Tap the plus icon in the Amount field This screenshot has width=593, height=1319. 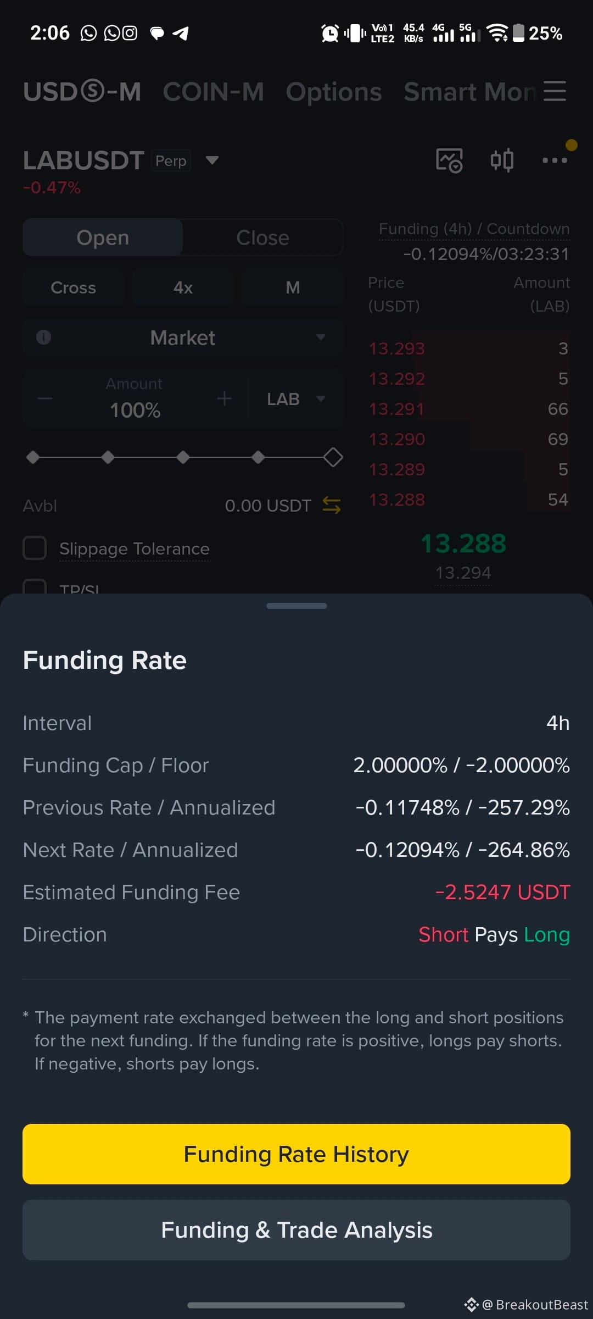224,398
